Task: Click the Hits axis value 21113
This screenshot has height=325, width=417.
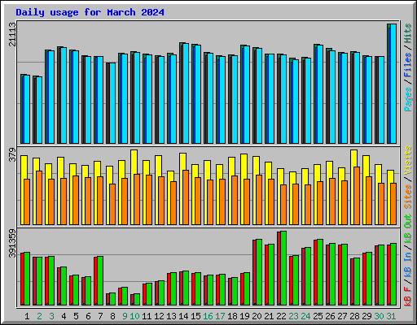Action: pyautogui.click(x=12, y=34)
